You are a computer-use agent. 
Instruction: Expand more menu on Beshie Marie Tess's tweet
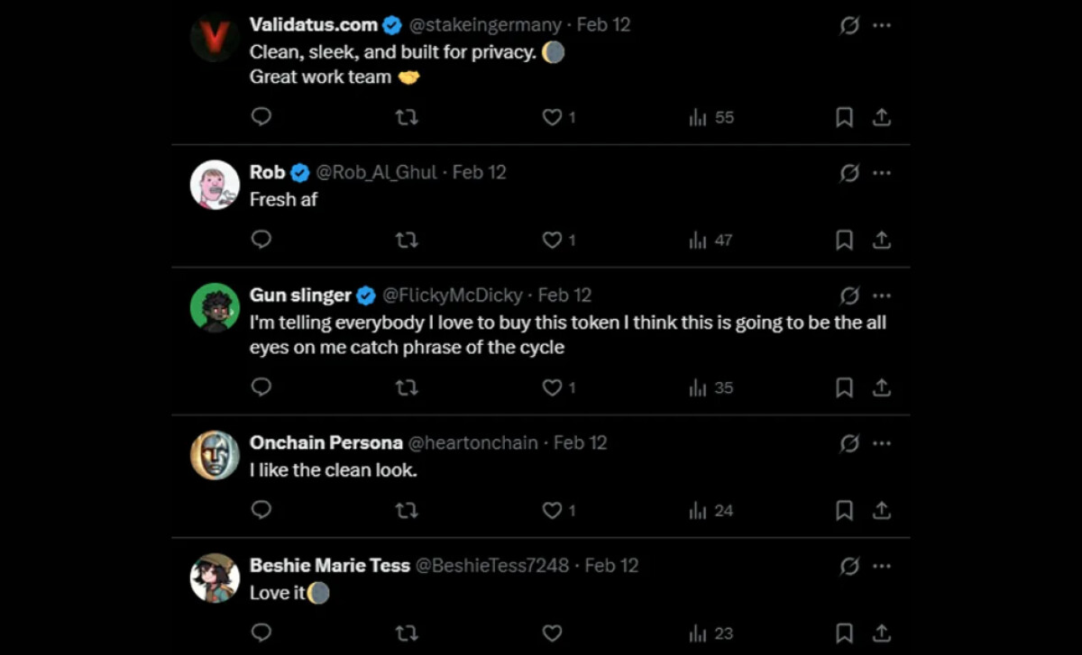[882, 566]
